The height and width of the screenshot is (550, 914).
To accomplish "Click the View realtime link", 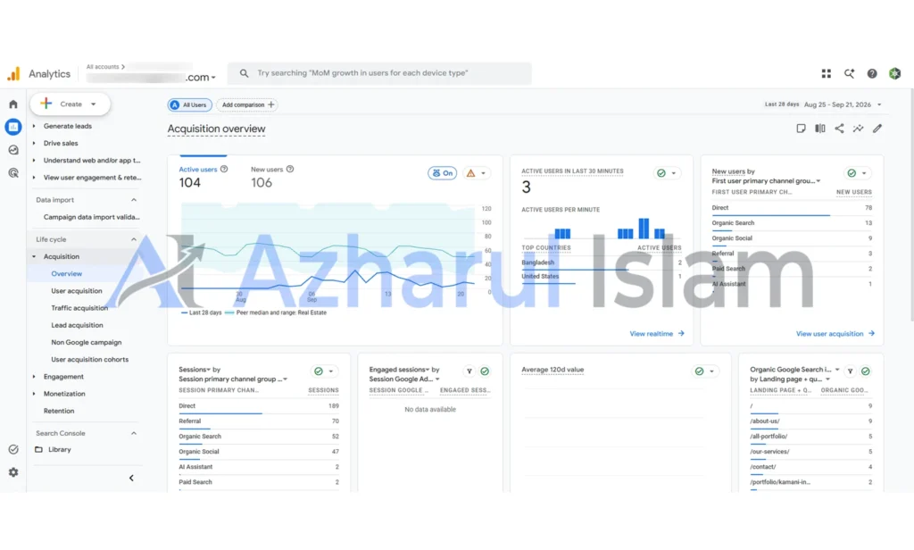I will click(x=657, y=334).
